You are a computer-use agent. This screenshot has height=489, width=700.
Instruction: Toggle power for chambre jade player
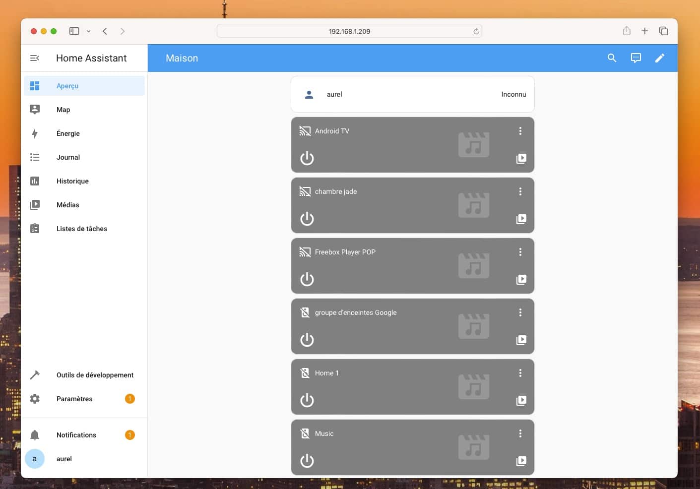click(307, 219)
